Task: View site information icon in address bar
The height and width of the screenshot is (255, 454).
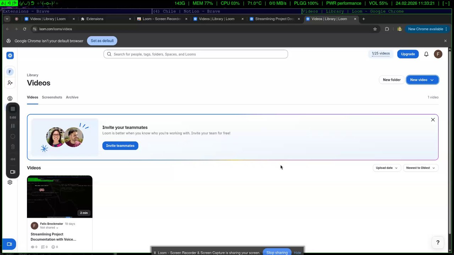Action: (34, 29)
